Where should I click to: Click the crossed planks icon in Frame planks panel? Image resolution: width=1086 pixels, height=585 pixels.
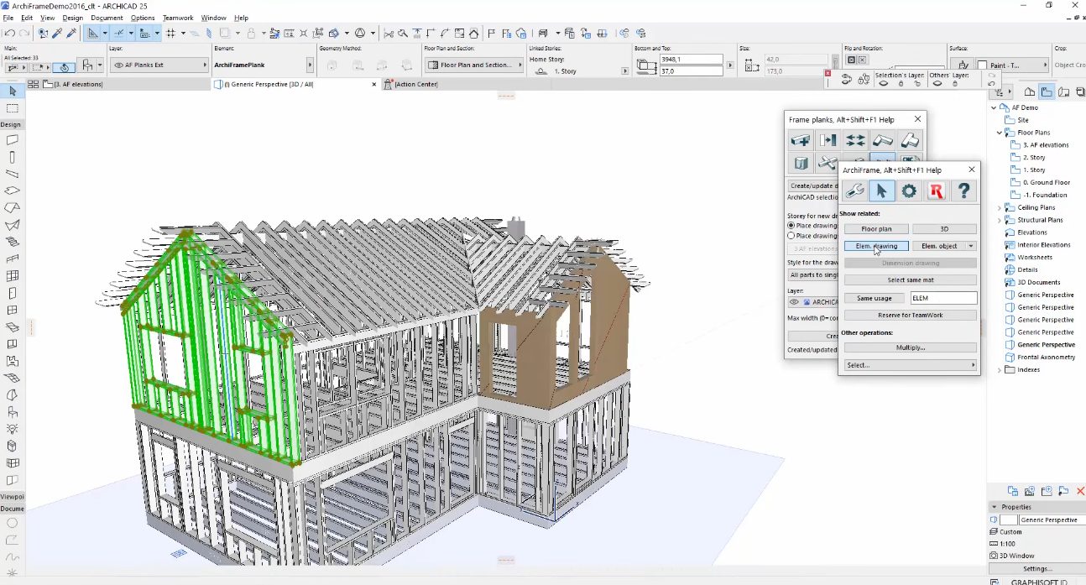click(x=828, y=162)
